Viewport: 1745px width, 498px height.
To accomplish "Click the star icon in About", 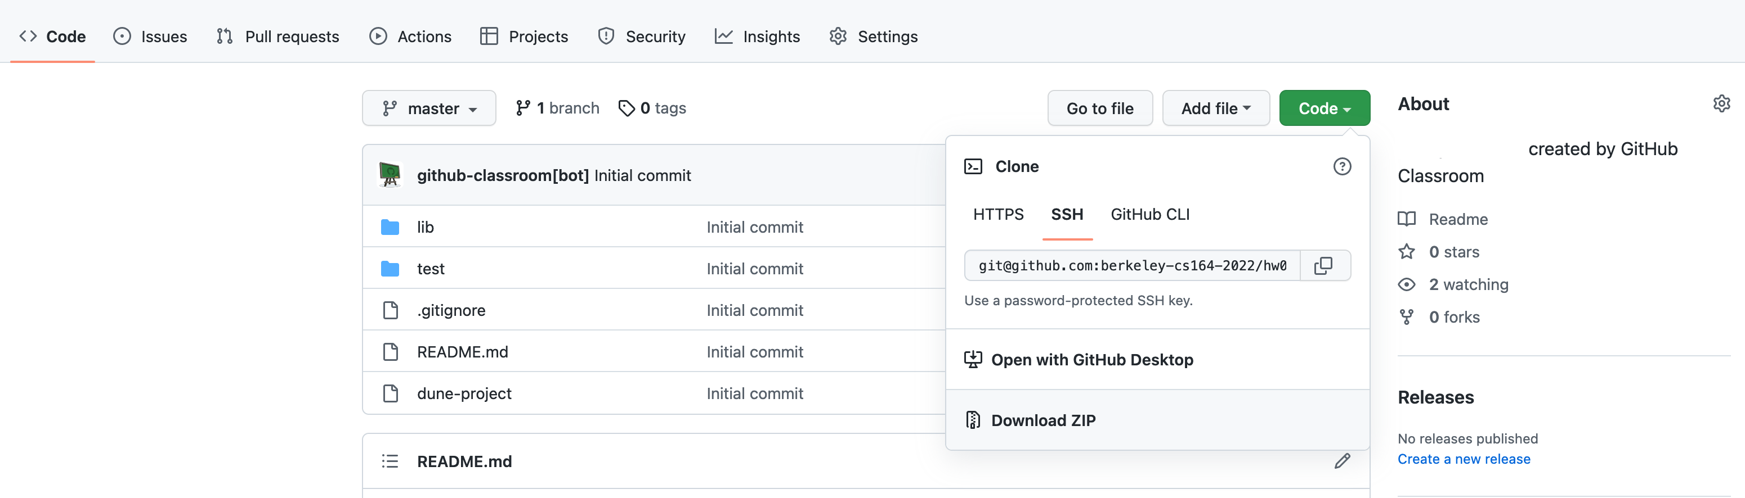I will pyautogui.click(x=1406, y=252).
